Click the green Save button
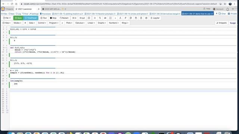239x134 pixels. [18, 18]
